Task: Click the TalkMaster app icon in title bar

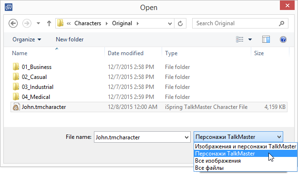Action: tap(9, 7)
